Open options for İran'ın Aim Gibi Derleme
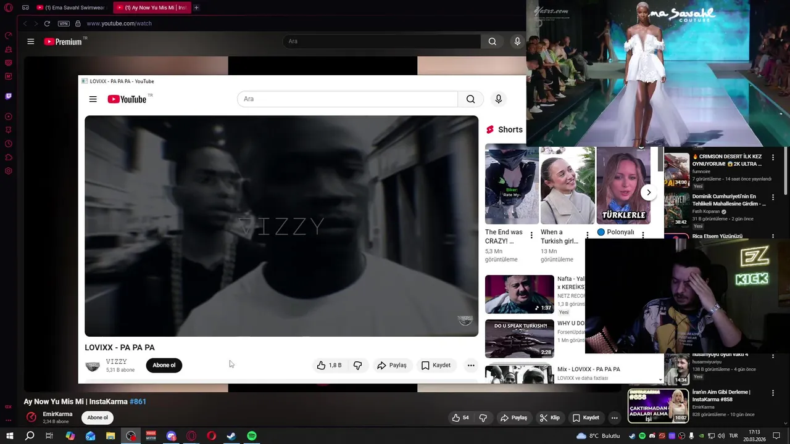The height and width of the screenshot is (444, 790). tap(773, 393)
